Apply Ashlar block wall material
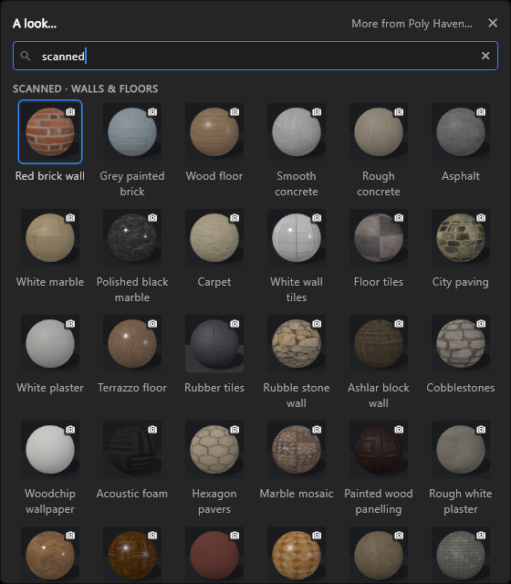 pyautogui.click(x=379, y=343)
